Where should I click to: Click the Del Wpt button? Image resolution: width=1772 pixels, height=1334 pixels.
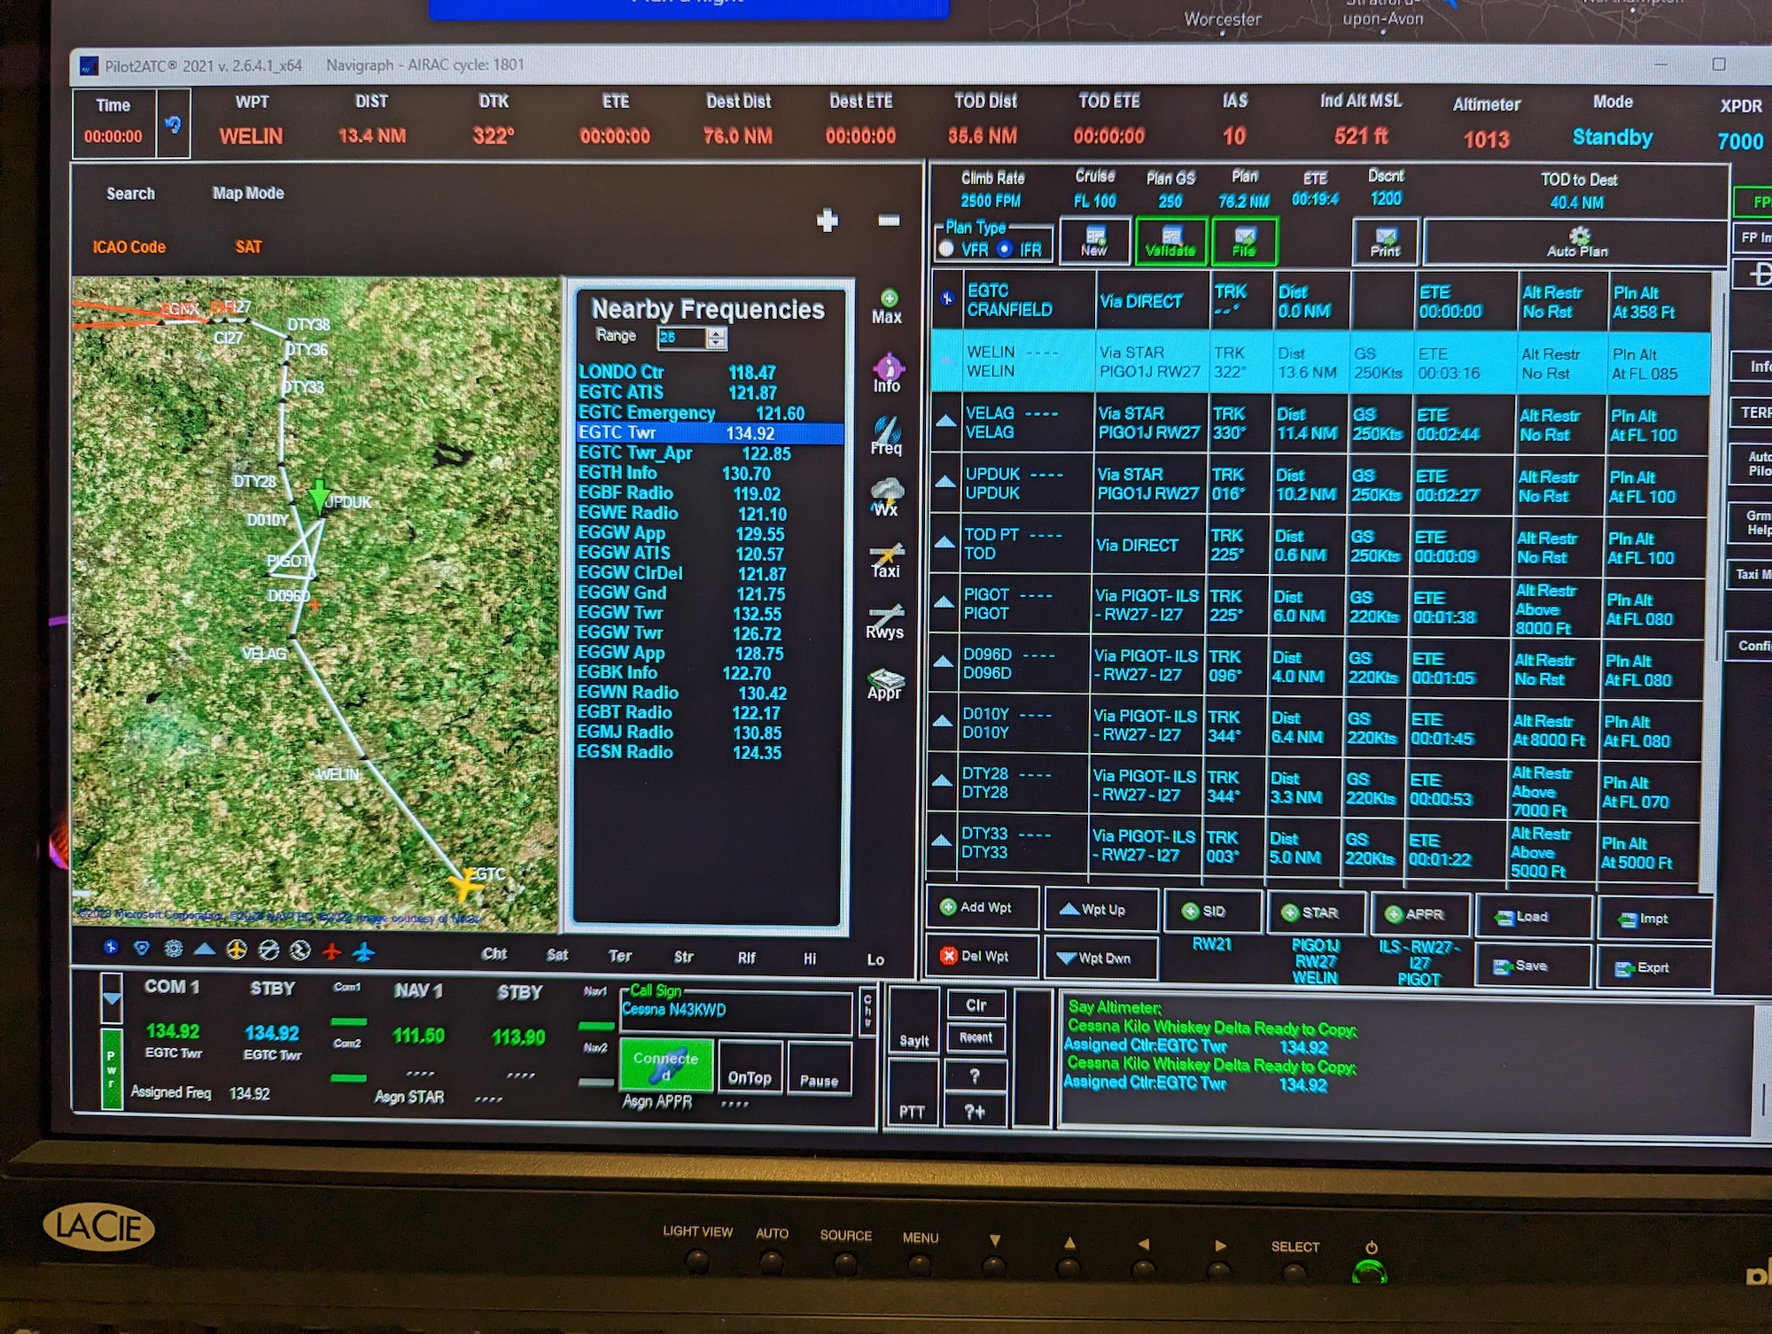click(x=982, y=957)
